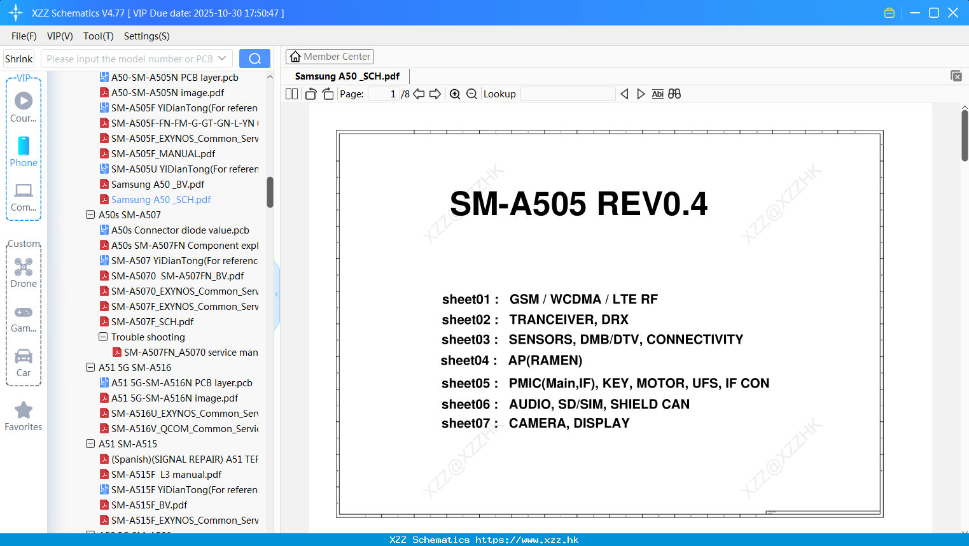
Task: Open Samsung A50 _BV.pdf
Action: click(152, 185)
